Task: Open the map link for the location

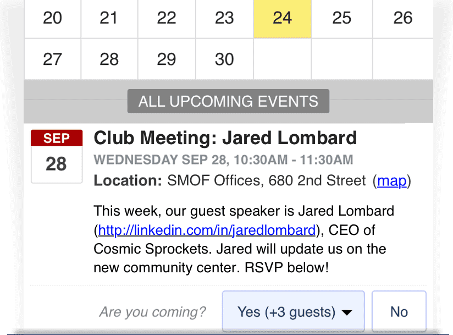Action: coord(392,180)
